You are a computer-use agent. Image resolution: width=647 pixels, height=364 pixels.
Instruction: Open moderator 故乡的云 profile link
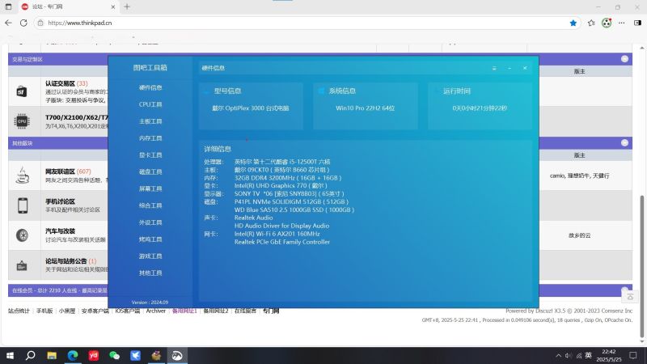(579, 235)
